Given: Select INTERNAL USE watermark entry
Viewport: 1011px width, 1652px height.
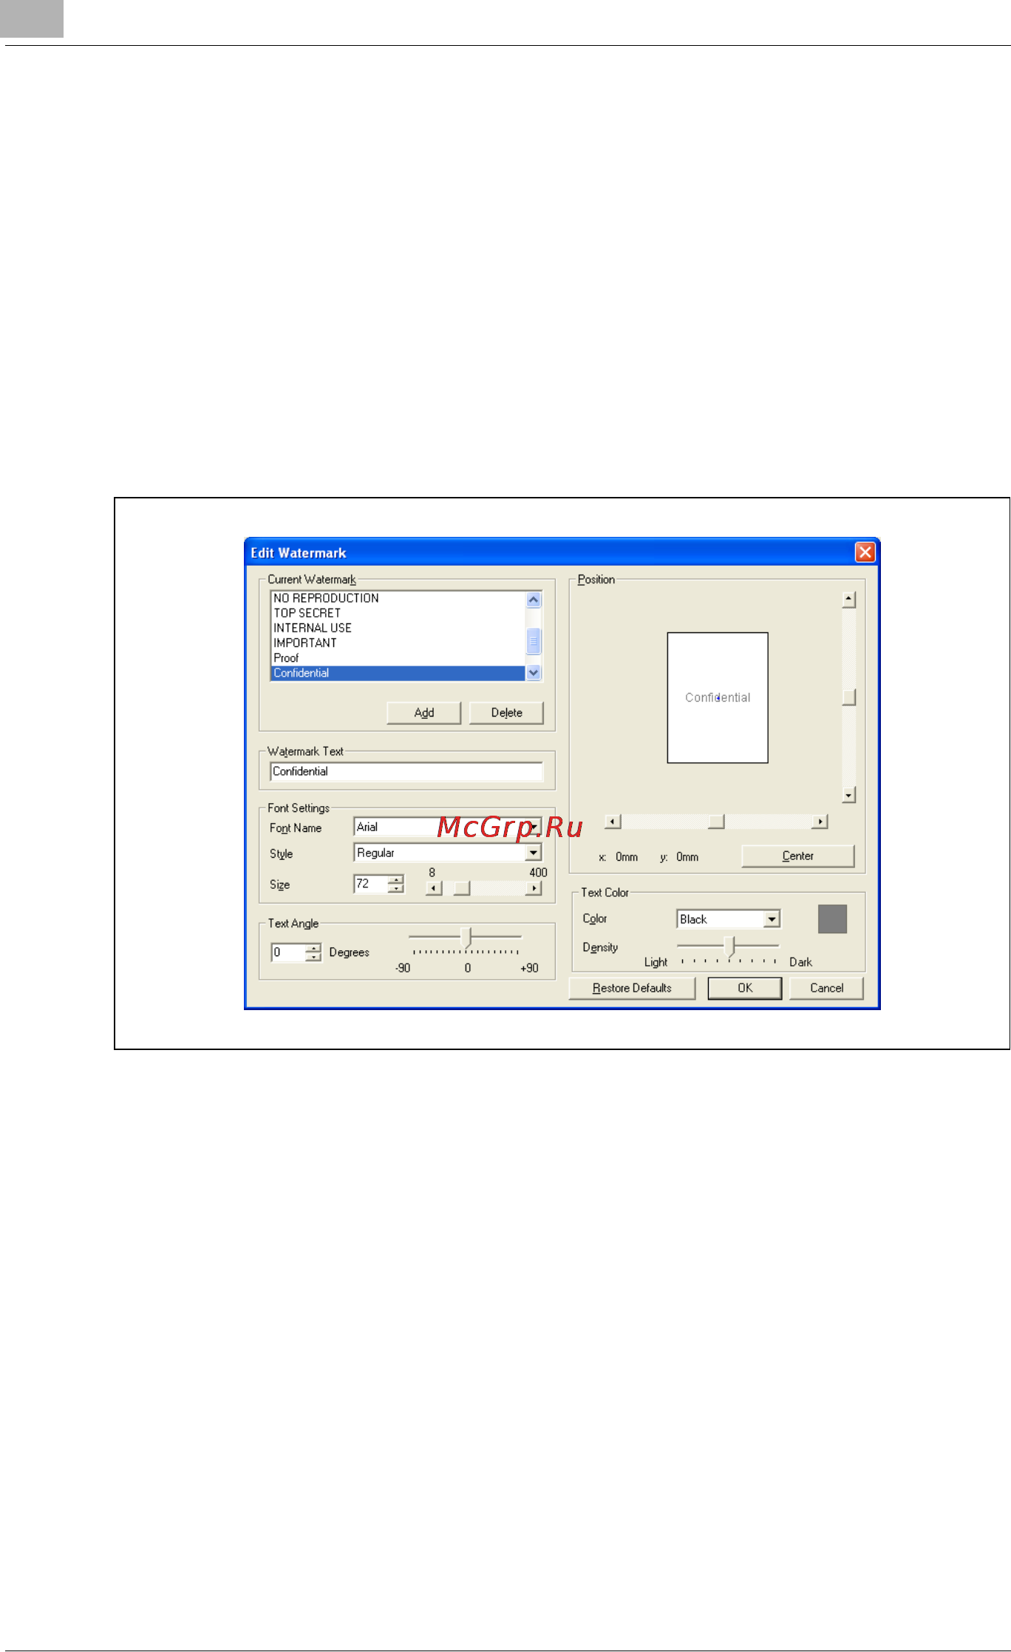Looking at the screenshot, I should pyautogui.click(x=398, y=628).
